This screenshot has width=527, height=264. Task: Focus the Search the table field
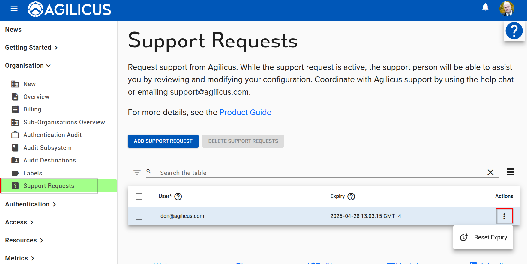tap(321, 173)
